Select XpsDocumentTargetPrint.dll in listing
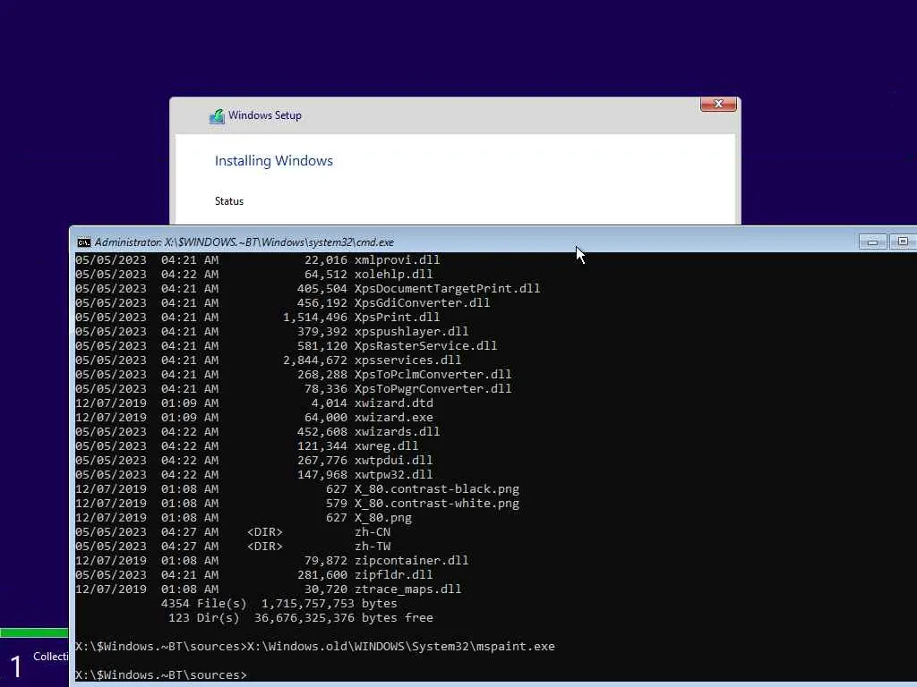The width and height of the screenshot is (917, 687). tap(448, 288)
